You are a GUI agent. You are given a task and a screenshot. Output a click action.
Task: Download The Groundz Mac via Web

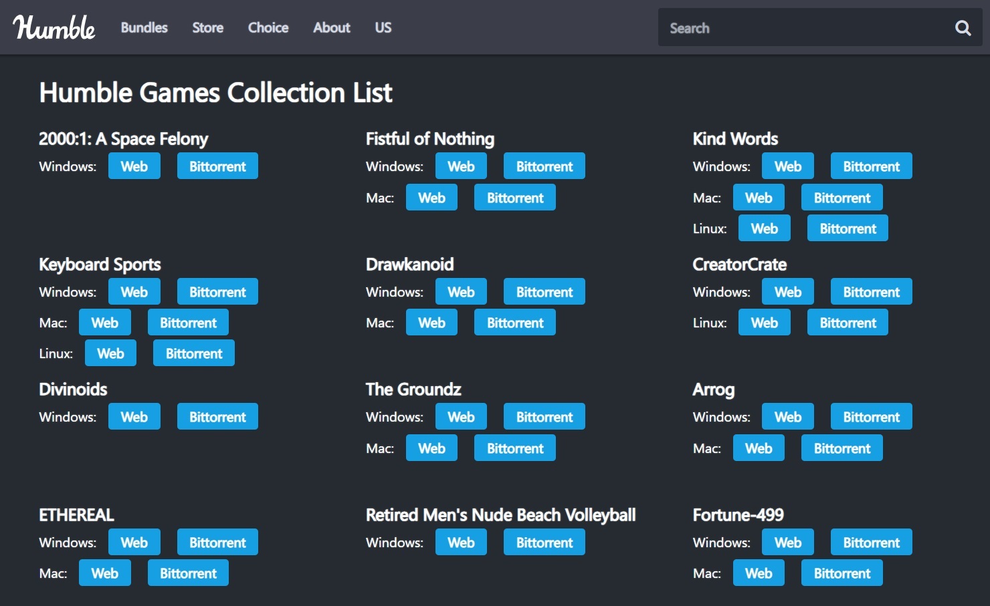point(431,448)
